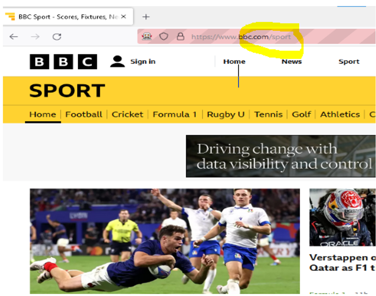Close the BBC Sport tab

click(x=124, y=17)
